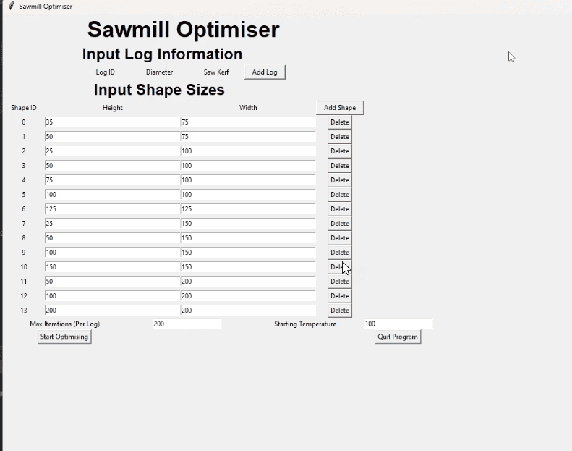Click Max Iterations input field showing 200
Screen dimensions: 572x451
click(x=187, y=324)
